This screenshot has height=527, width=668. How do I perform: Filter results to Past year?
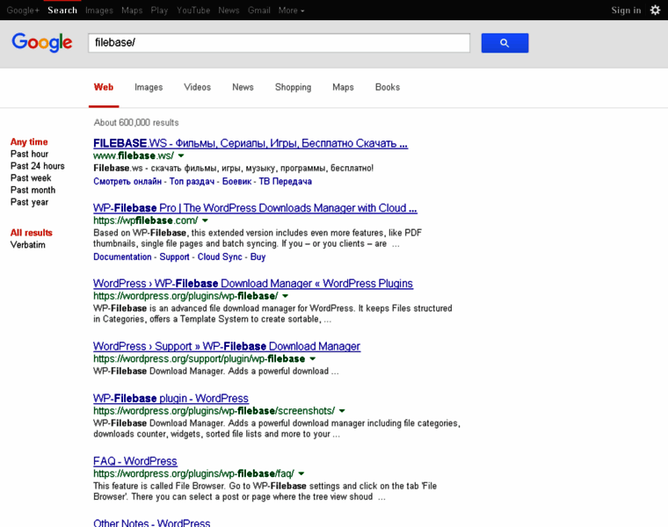tap(29, 202)
